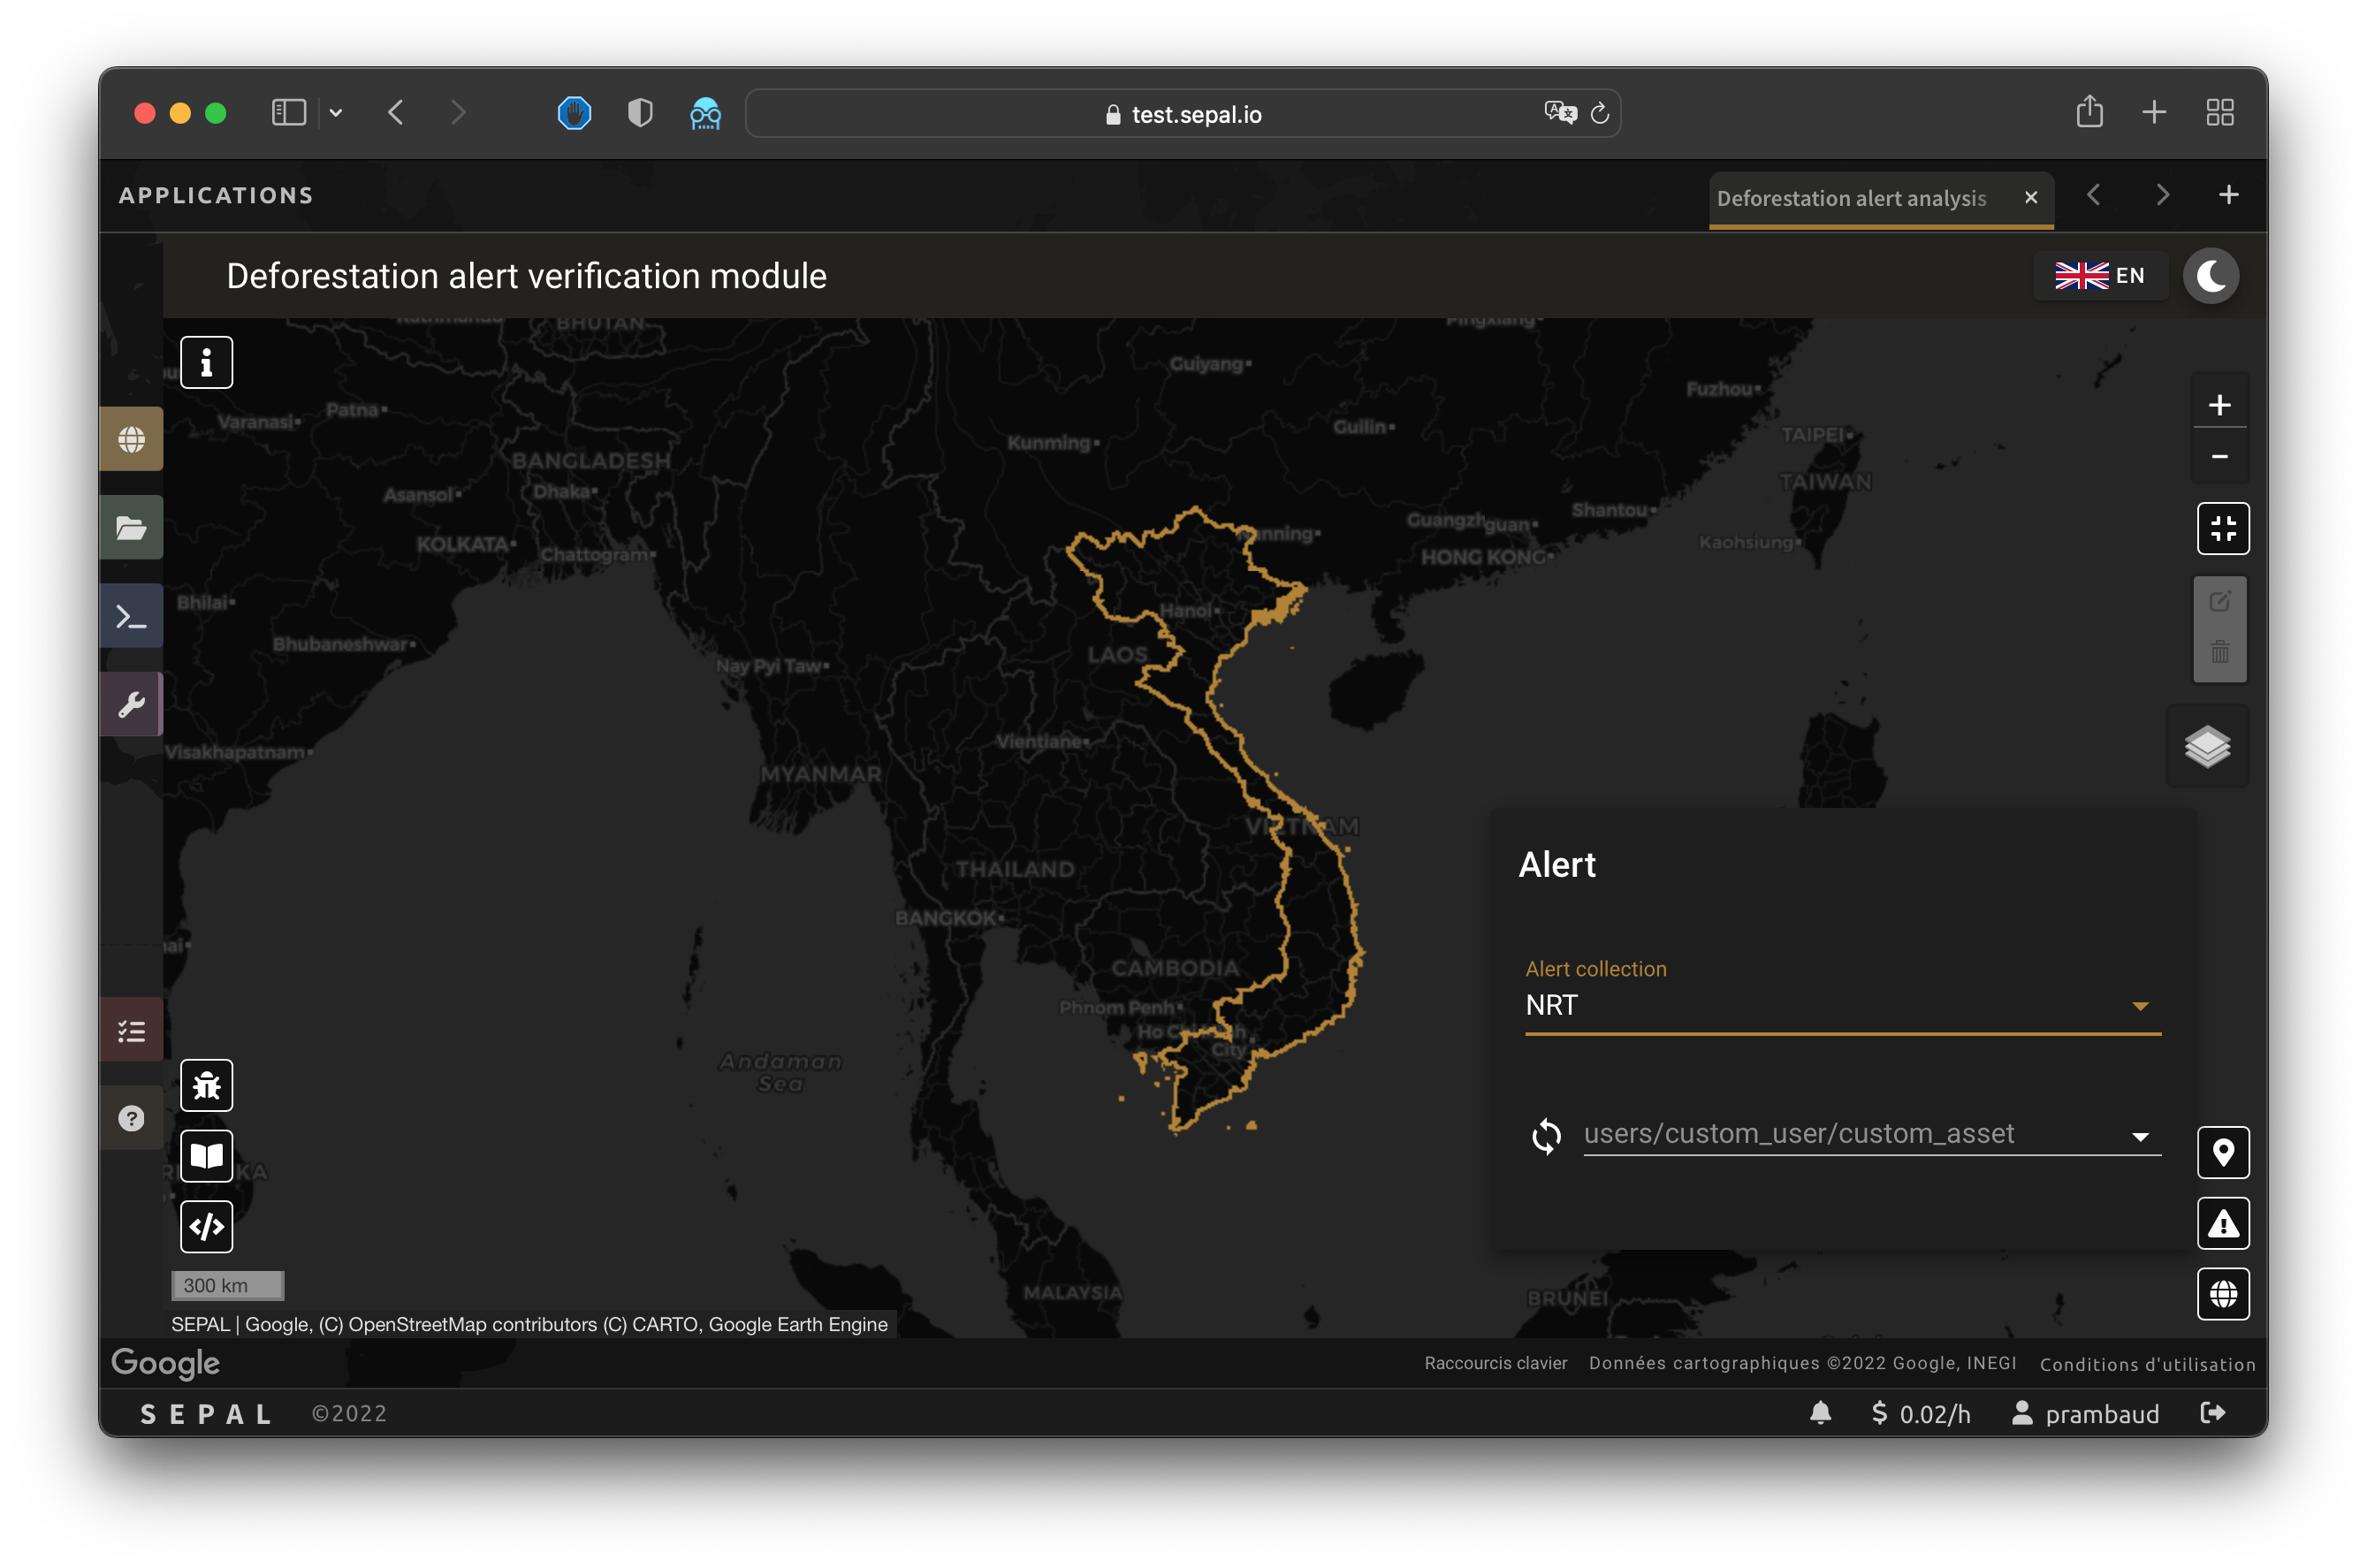The height and width of the screenshot is (1568, 2367).
Task: Add new tab with plus in SEPAL
Action: [x=2228, y=195]
